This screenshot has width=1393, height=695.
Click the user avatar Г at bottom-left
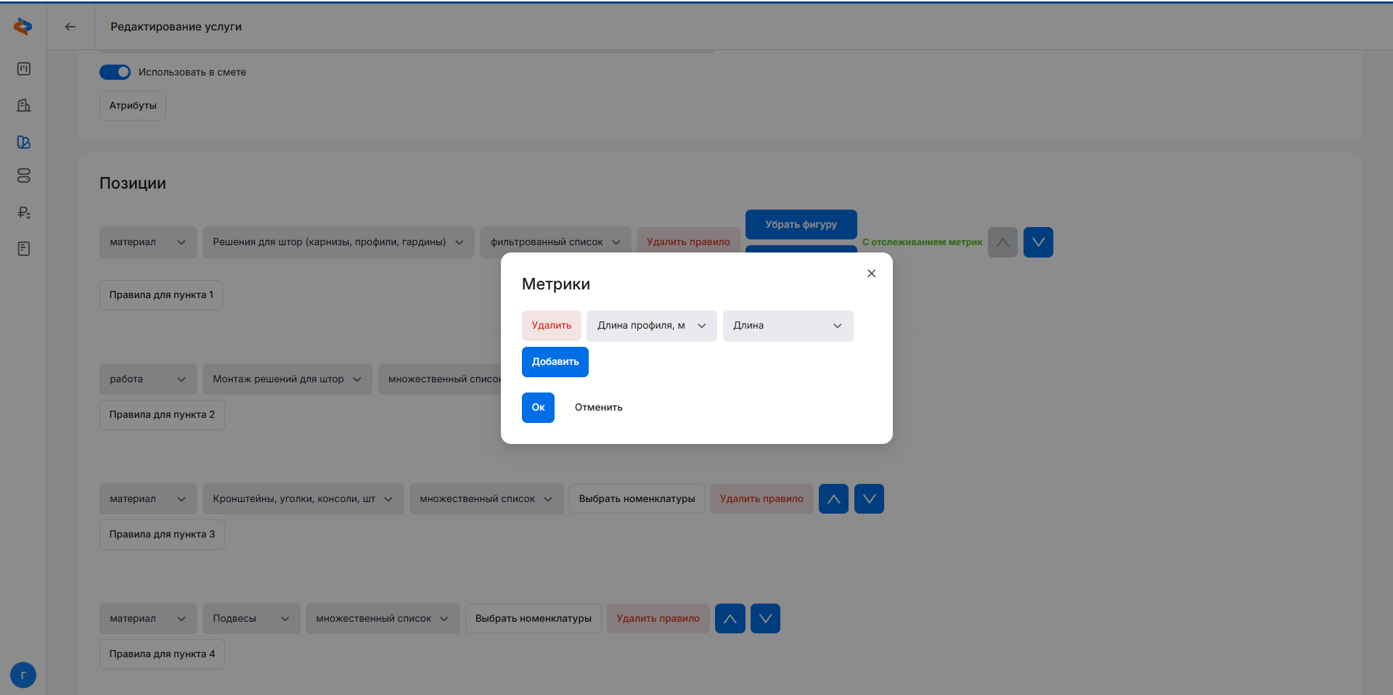click(x=23, y=675)
